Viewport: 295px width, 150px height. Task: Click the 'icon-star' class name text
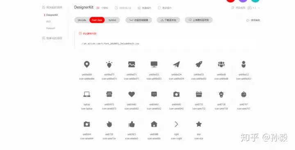[x=199, y=139]
